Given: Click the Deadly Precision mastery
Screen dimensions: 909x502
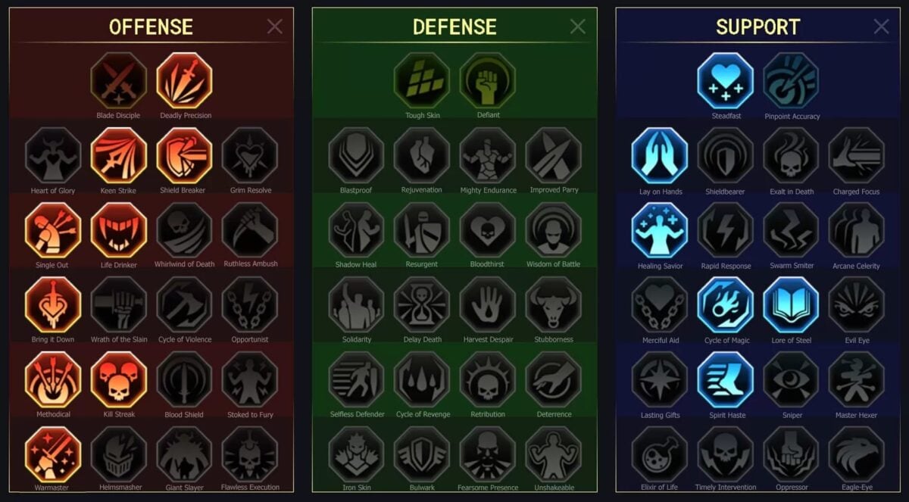Looking at the screenshot, I should (185, 80).
